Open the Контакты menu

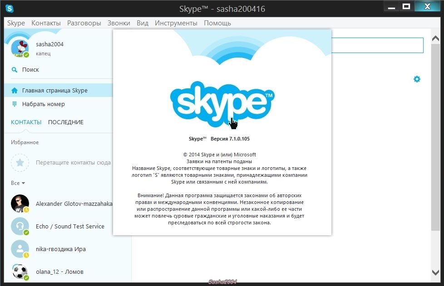(x=46, y=23)
